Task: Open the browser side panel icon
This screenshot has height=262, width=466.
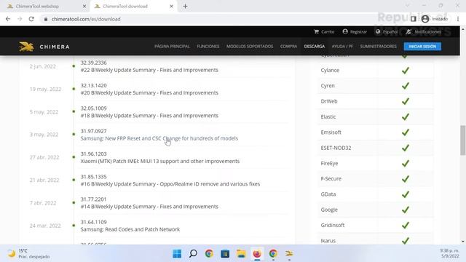Action: (413, 19)
